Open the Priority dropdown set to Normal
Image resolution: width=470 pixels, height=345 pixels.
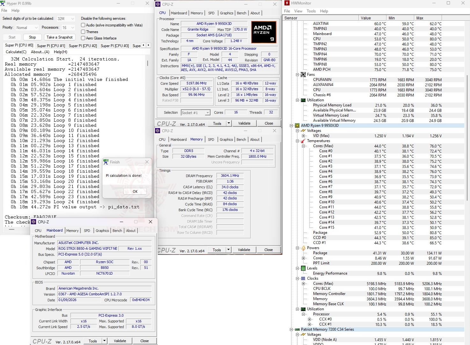(x=27, y=28)
